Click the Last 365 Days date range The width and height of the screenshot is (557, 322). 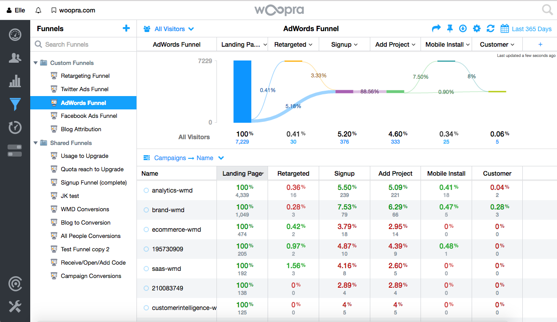(x=532, y=29)
